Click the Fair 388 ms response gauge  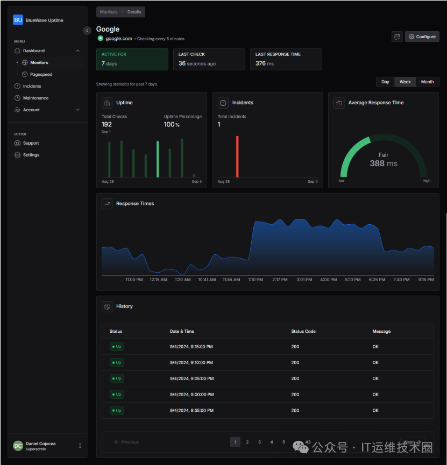tap(384, 157)
